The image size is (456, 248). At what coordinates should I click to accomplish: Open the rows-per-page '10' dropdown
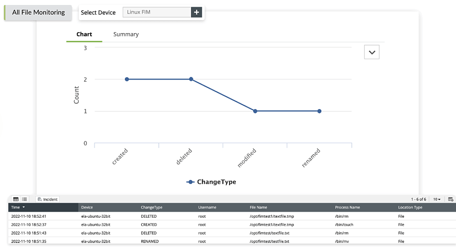point(436,199)
